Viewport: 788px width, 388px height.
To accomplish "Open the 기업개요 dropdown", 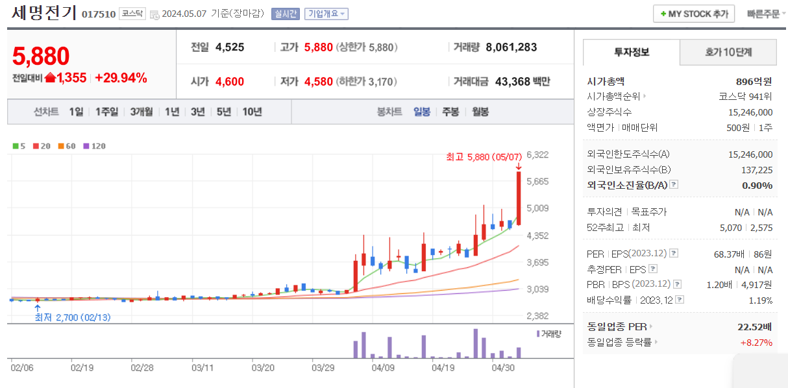I will [326, 14].
